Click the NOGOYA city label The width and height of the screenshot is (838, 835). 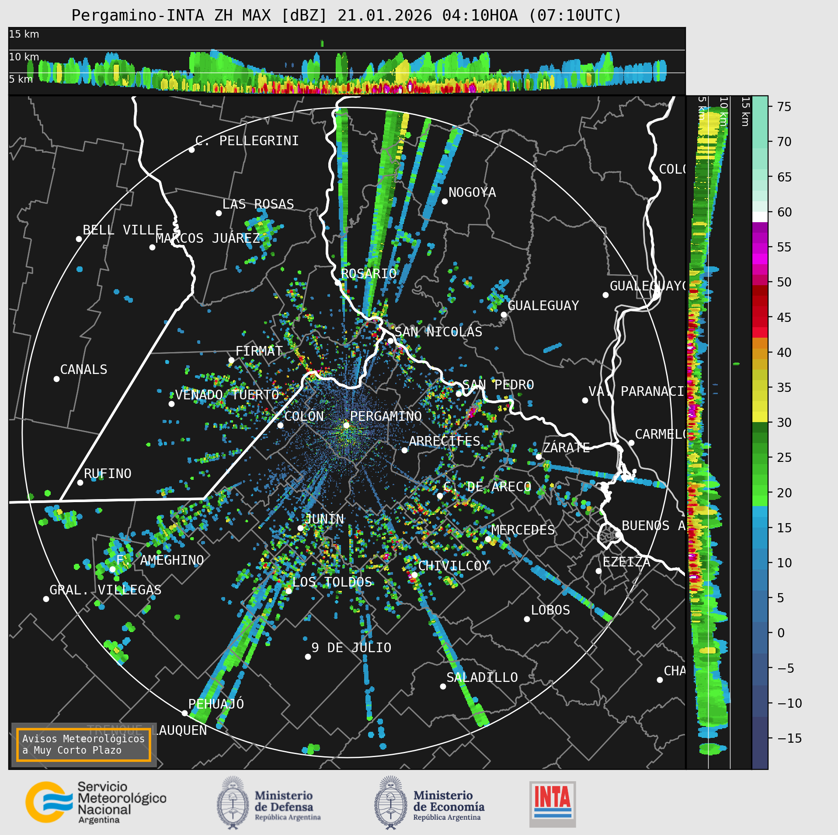point(472,192)
